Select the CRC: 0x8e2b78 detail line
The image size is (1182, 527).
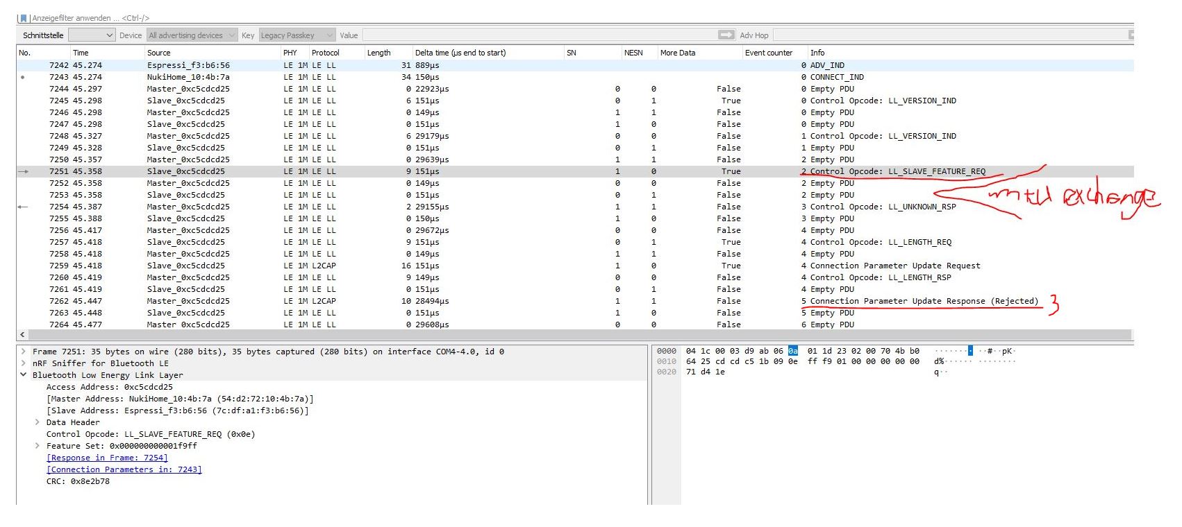78,481
